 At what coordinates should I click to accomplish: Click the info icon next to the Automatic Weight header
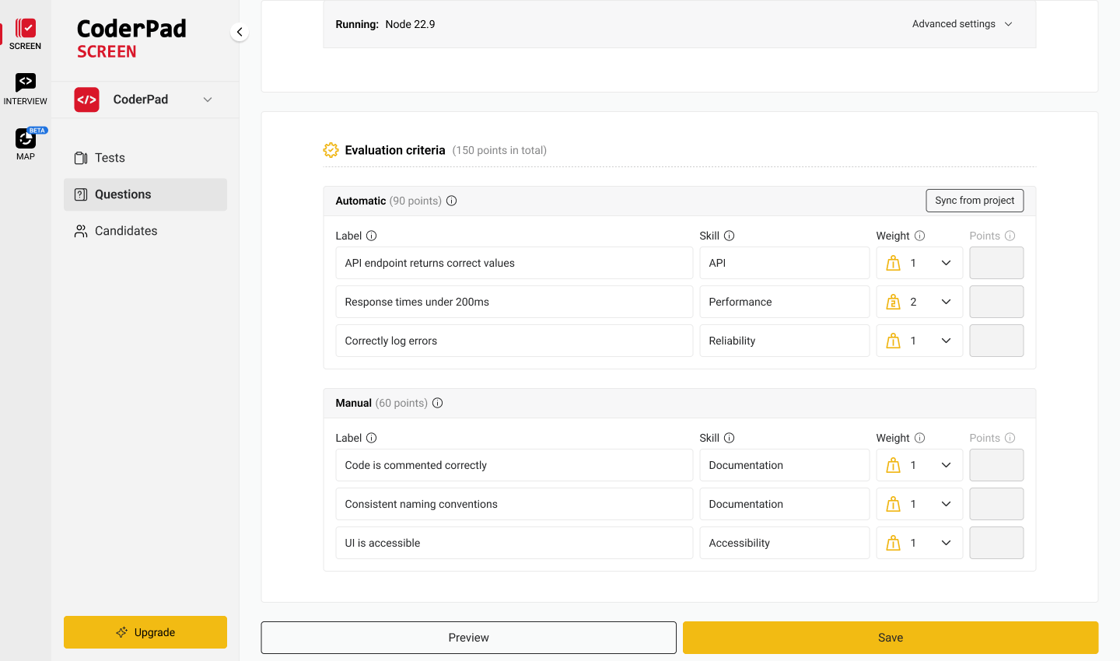coord(920,236)
